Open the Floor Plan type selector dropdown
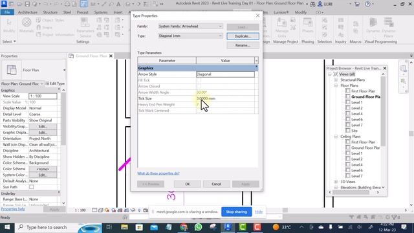The width and height of the screenshot is (414, 233). [x=64, y=70]
